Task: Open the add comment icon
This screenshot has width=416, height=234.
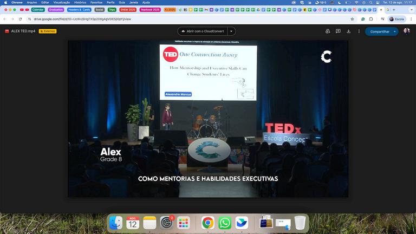Action: [x=338, y=31]
